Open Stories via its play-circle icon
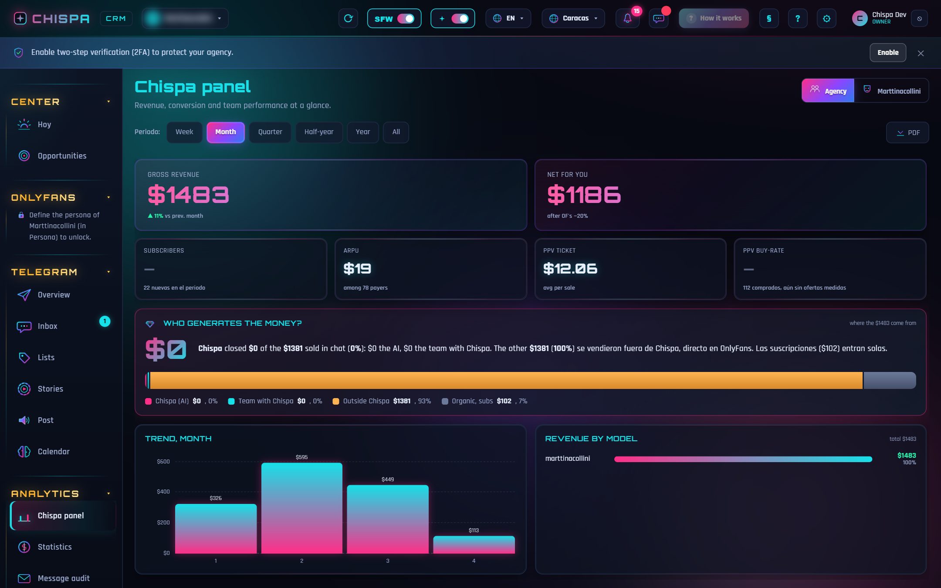This screenshot has height=588, width=941. tap(24, 389)
